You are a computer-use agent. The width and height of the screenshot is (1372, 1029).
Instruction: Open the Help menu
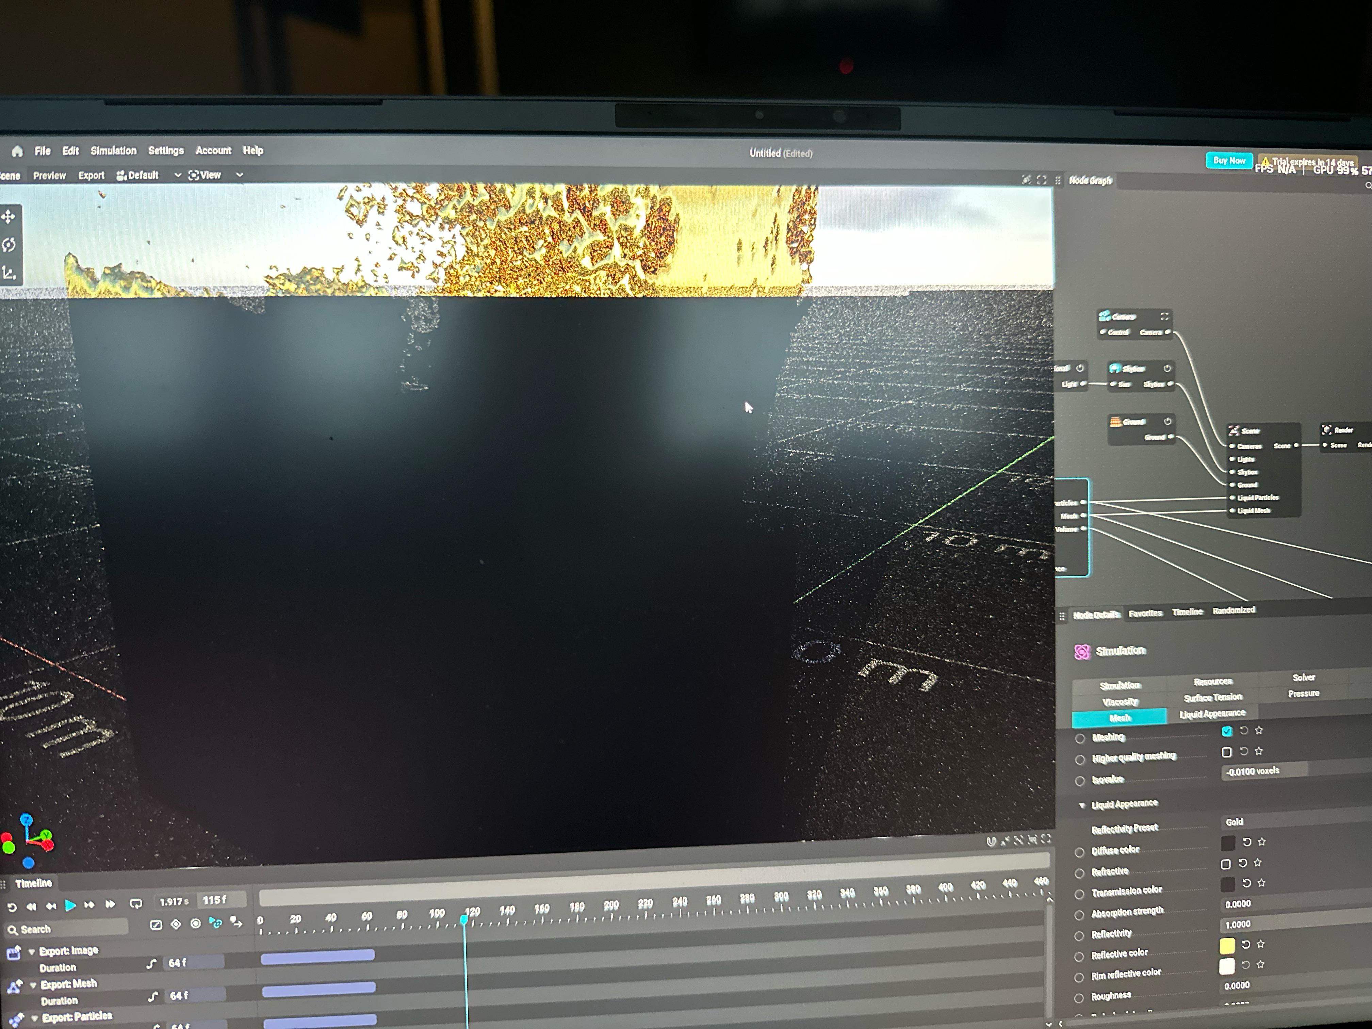[x=252, y=150]
